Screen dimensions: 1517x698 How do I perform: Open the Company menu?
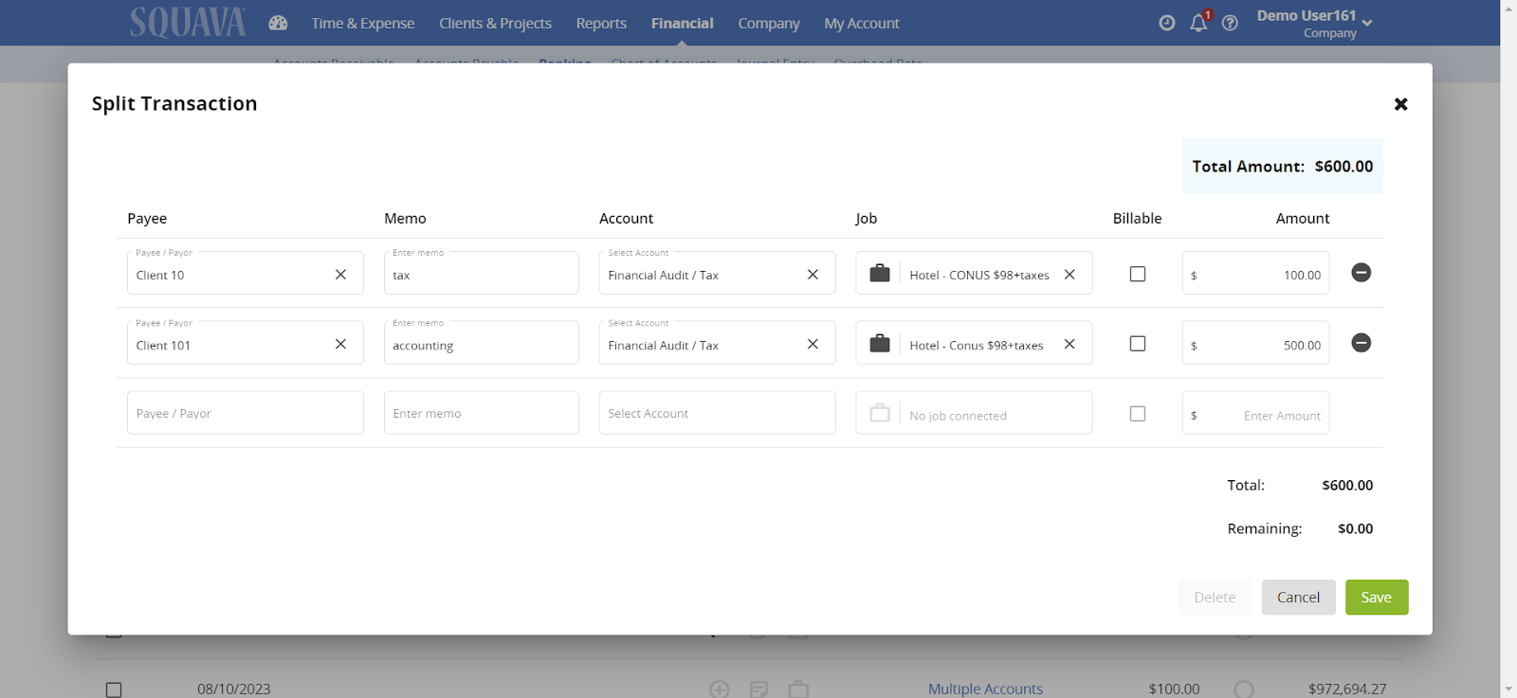pyautogui.click(x=769, y=23)
